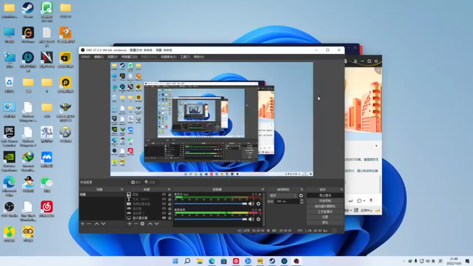Pop out the Scenes dock panel
Viewport: 473px width, 266px height.
[122, 189]
